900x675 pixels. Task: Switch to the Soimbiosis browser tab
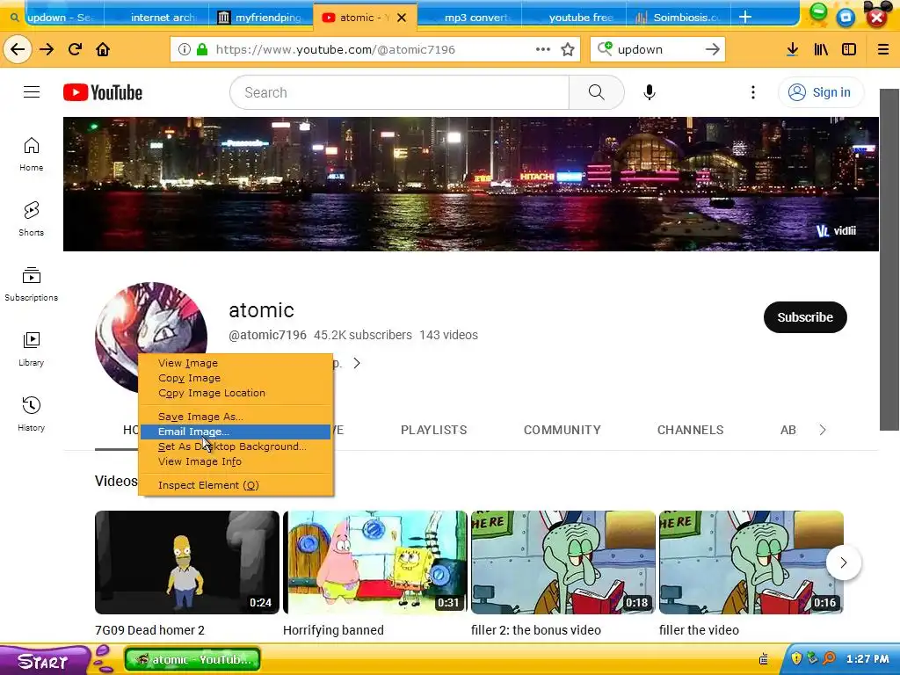[x=679, y=18]
